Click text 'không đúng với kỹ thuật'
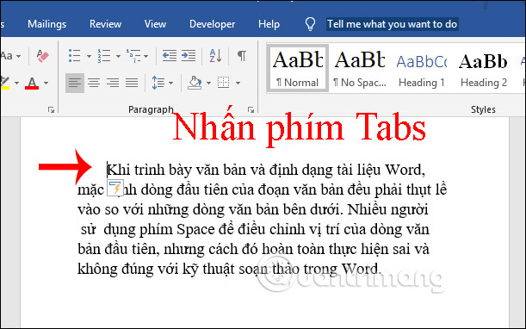Screen dimensions: 526x329 tap(156, 269)
